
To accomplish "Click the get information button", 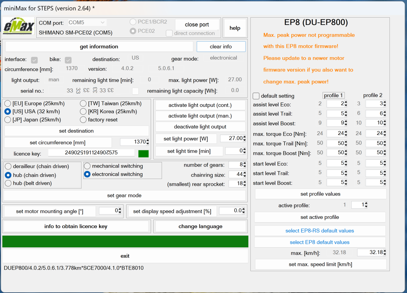I will [x=100, y=46].
